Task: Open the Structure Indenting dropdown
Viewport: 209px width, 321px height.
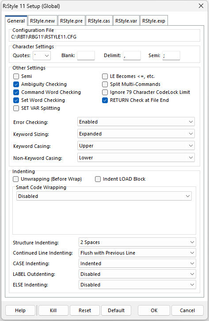Action: coord(137,242)
